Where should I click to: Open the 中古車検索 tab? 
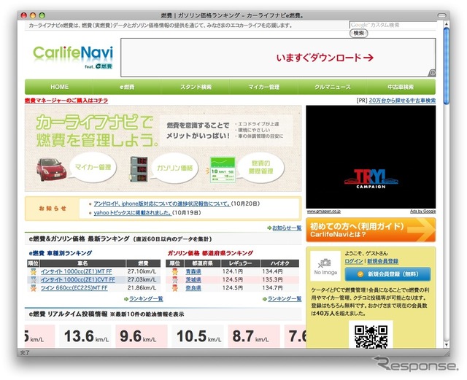(x=401, y=87)
